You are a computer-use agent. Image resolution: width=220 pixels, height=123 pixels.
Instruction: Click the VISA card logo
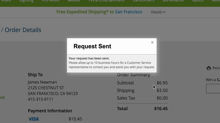[33, 119]
